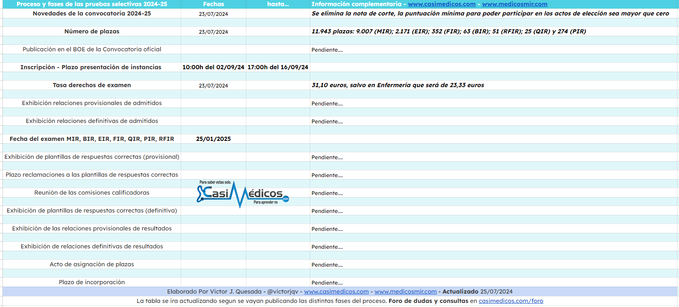679x307 pixels.
Task: Open www.casimedicos.com link in footer row
Action: (x=336, y=292)
